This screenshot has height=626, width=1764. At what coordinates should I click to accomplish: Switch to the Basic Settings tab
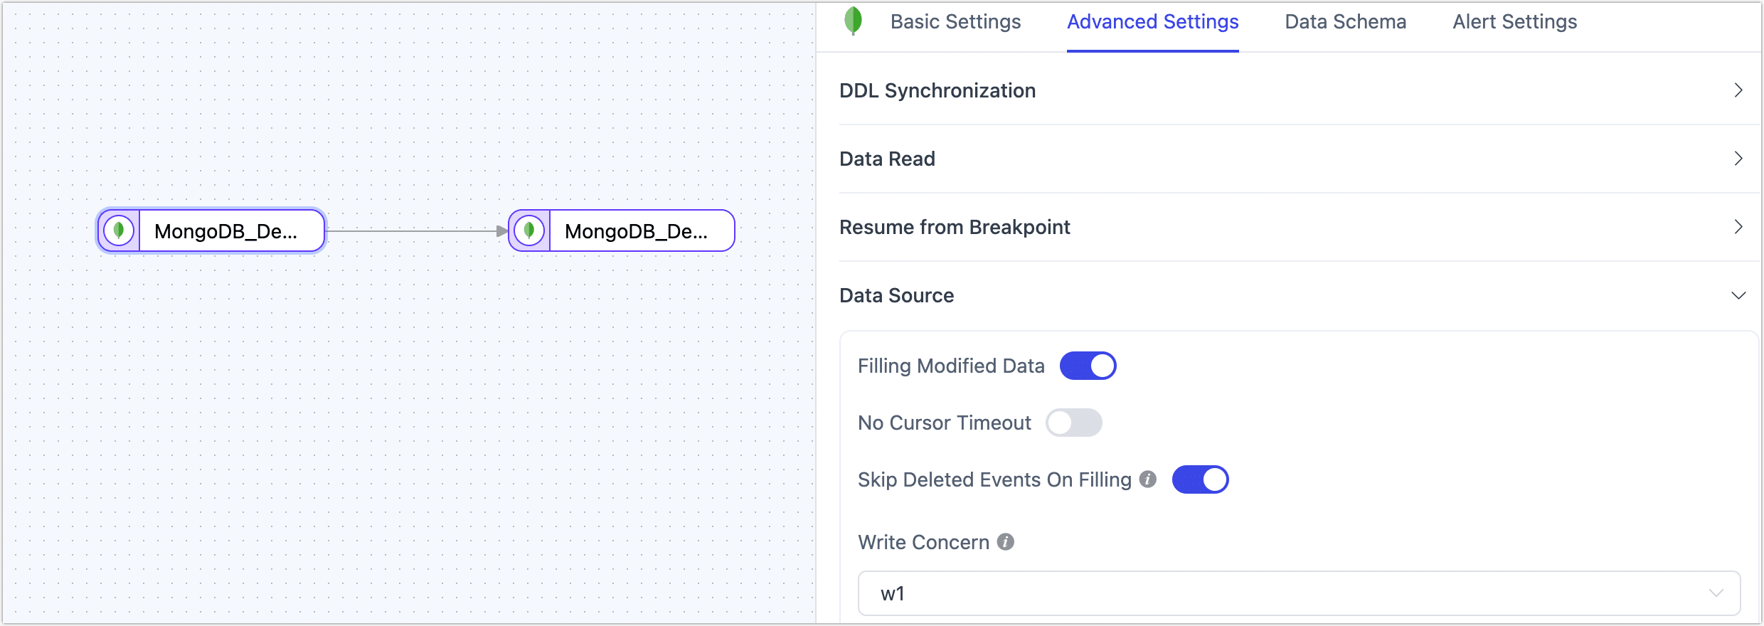955,21
